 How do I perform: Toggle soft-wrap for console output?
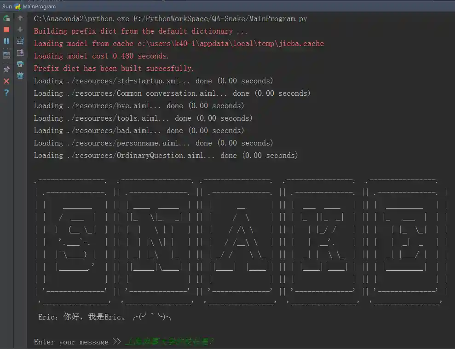coord(20,41)
